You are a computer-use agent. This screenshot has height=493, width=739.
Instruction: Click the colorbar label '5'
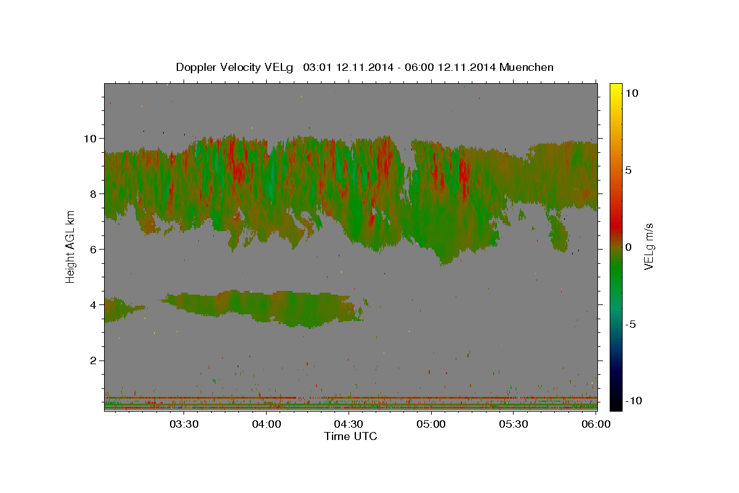pos(628,169)
